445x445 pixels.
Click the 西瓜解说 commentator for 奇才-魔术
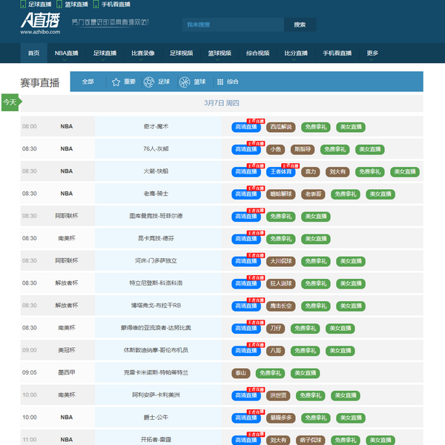pyautogui.click(x=281, y=127)
